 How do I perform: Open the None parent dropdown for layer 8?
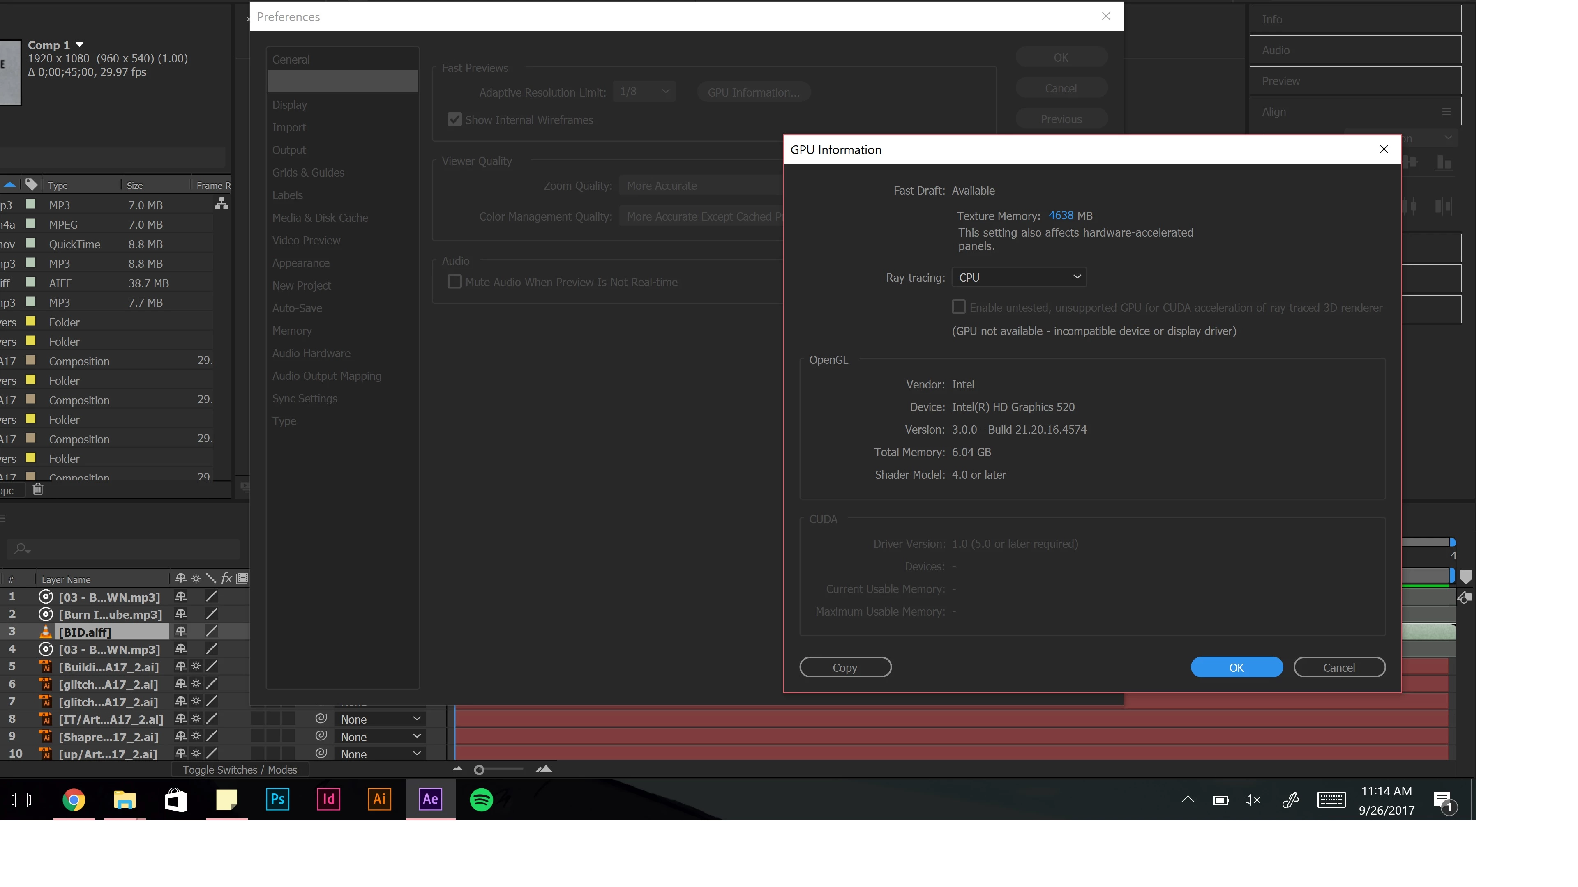[x=380, y=719]
